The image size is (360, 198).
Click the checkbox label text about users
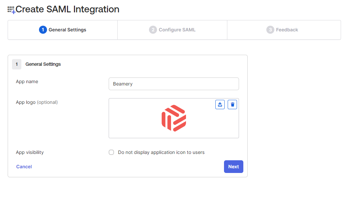click(161, 152)
